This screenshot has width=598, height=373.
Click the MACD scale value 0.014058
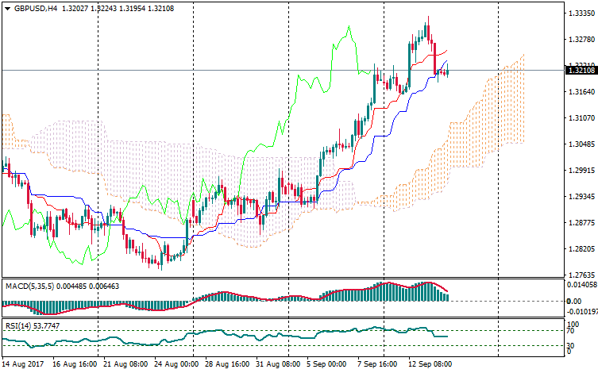pos(582,284)
